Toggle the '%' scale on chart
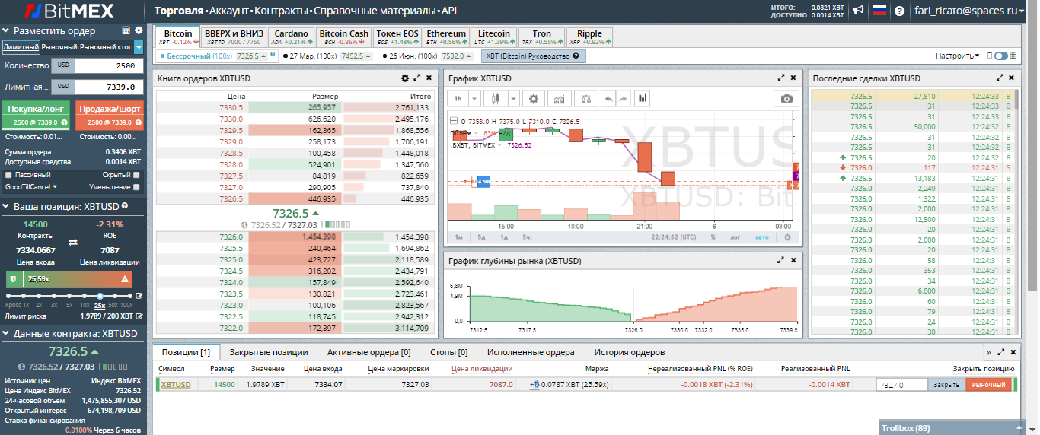1040x435 pixels. 713,237
